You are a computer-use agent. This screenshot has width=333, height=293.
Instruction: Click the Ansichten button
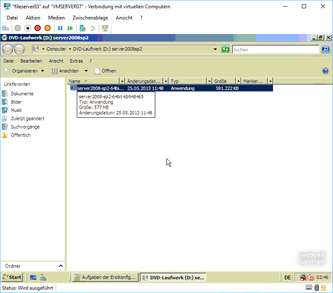pos(65,71)
